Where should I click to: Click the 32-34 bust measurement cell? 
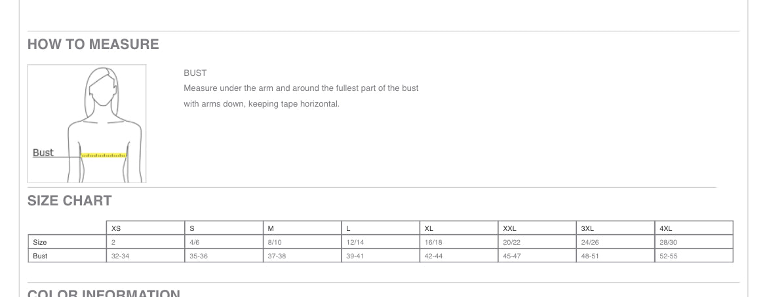point(120,256)
